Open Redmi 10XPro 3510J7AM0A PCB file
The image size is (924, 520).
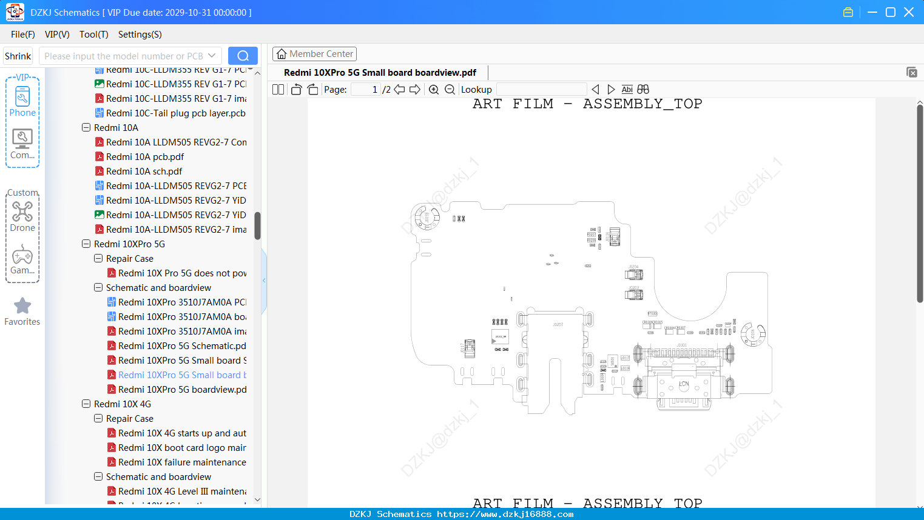(x=183, y=302)
